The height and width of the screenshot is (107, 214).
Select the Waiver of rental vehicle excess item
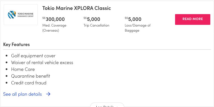pyautogui.click(x=42, y=62)
